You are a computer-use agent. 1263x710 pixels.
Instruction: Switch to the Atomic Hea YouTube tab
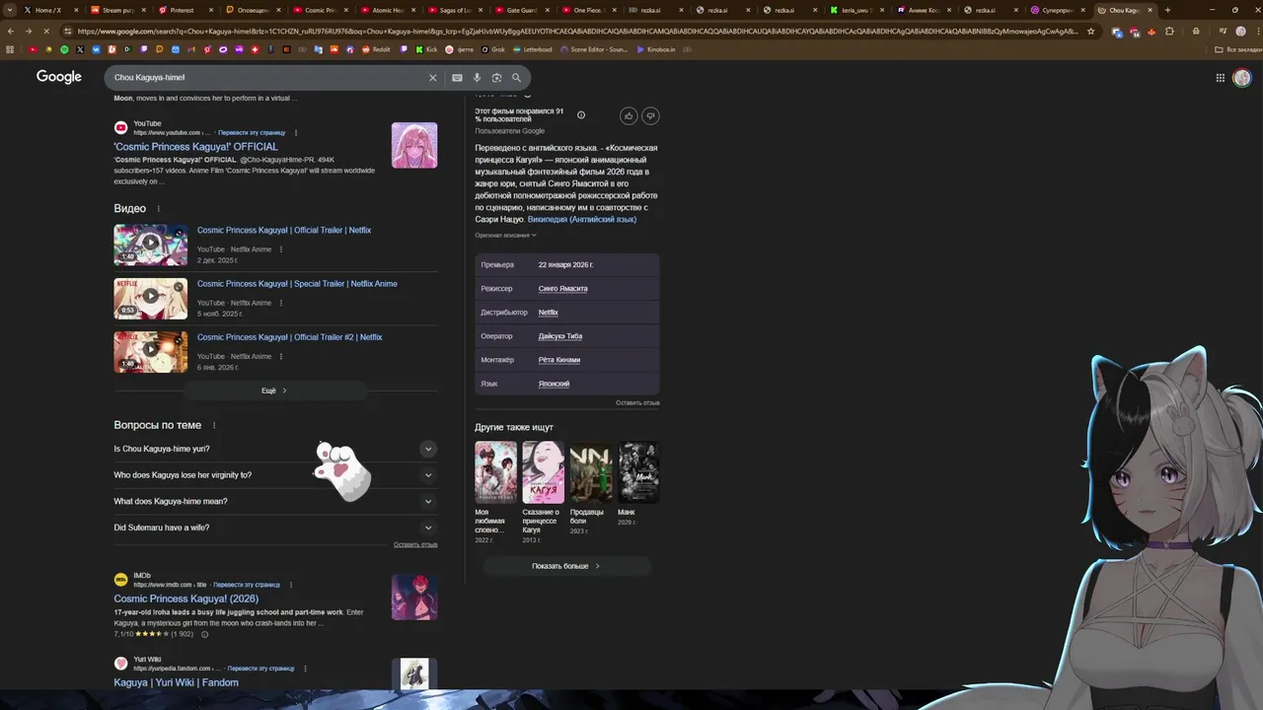point(388,10)
